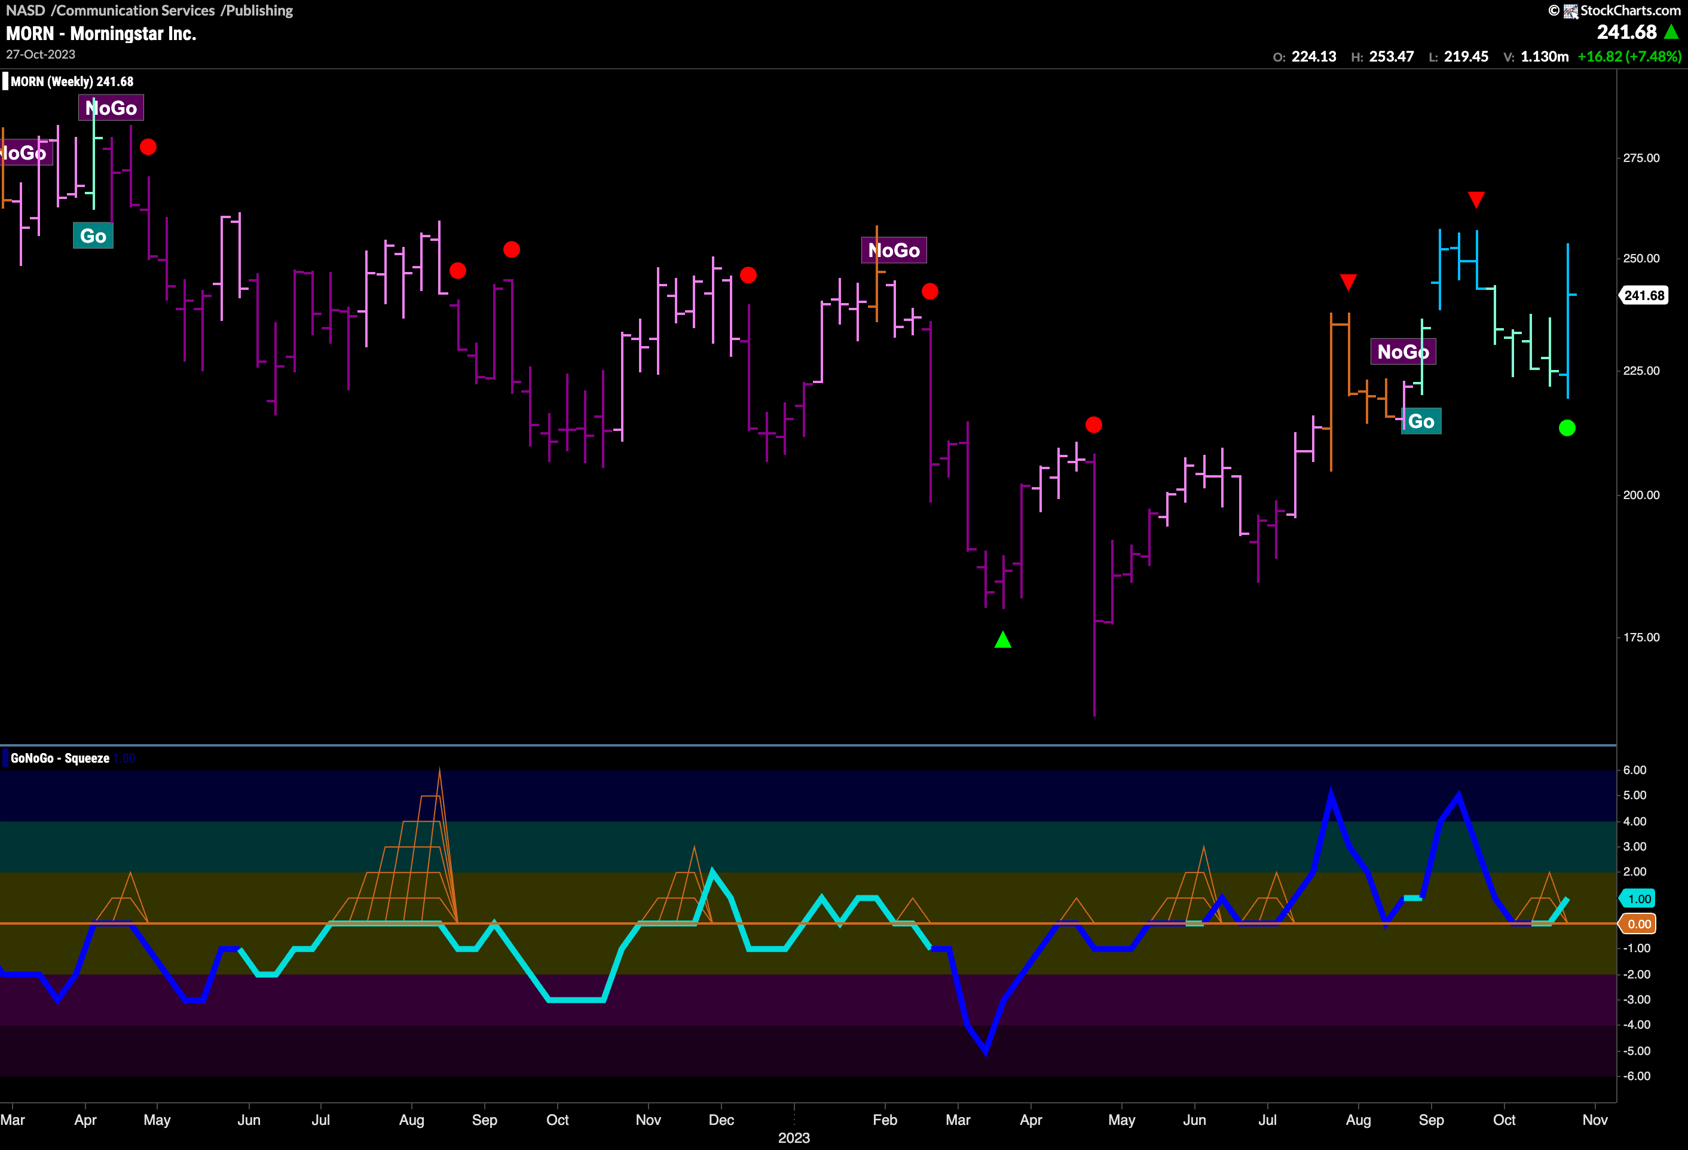
Task: Click the 27-Oct-2023 date text
Action: point(41,54)
